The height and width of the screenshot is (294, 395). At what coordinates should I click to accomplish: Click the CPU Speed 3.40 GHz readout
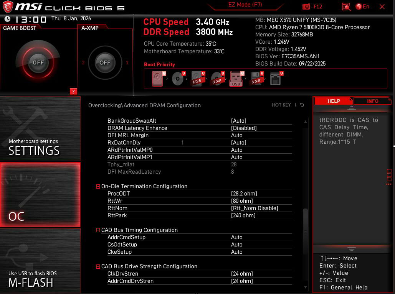point(186,22)
